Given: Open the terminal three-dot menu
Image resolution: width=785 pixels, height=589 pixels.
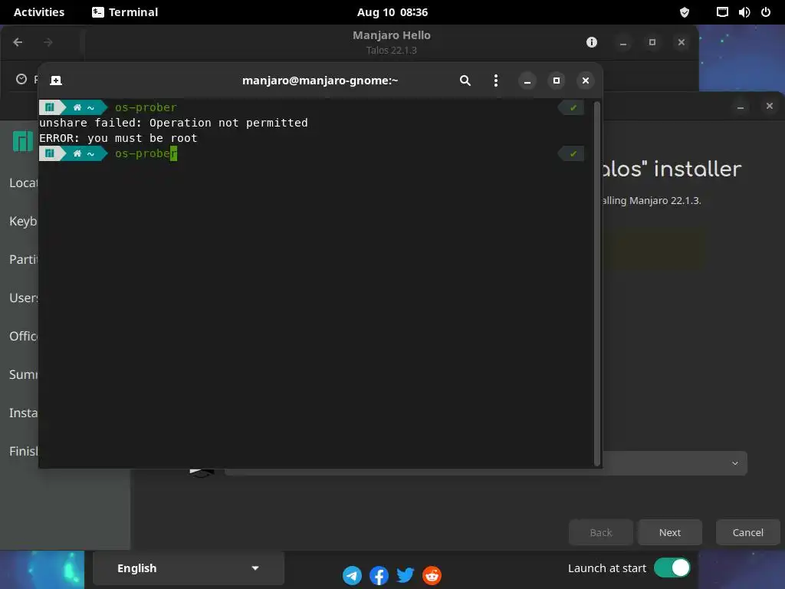Looking at the screenshot, I should click(496, 81).
